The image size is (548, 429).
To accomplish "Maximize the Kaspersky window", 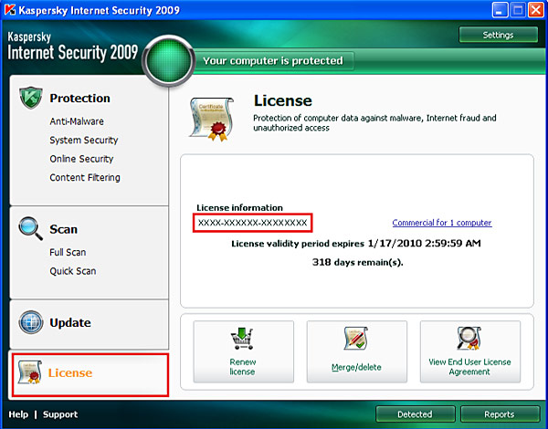I will 518,10.
